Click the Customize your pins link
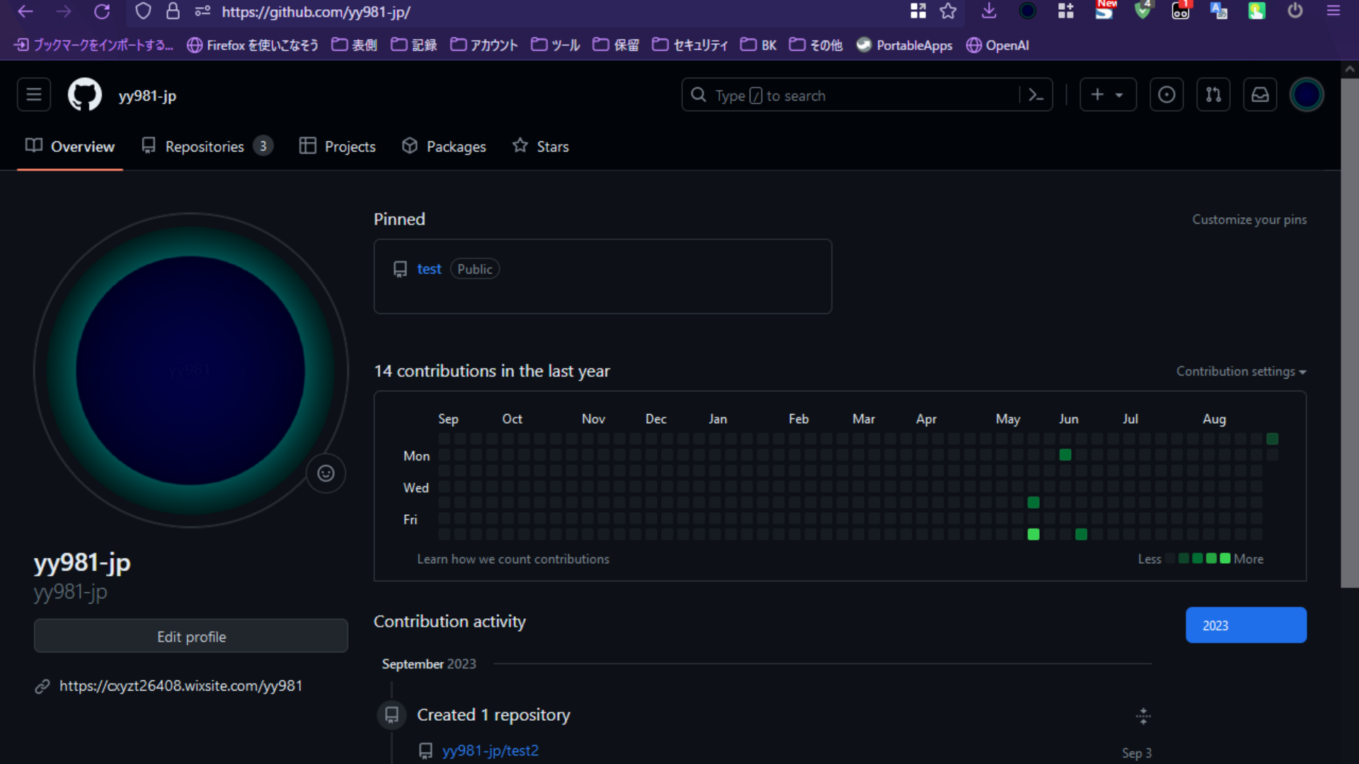Viewport: 1359px width, 764px height. [x=1249, y=219]
